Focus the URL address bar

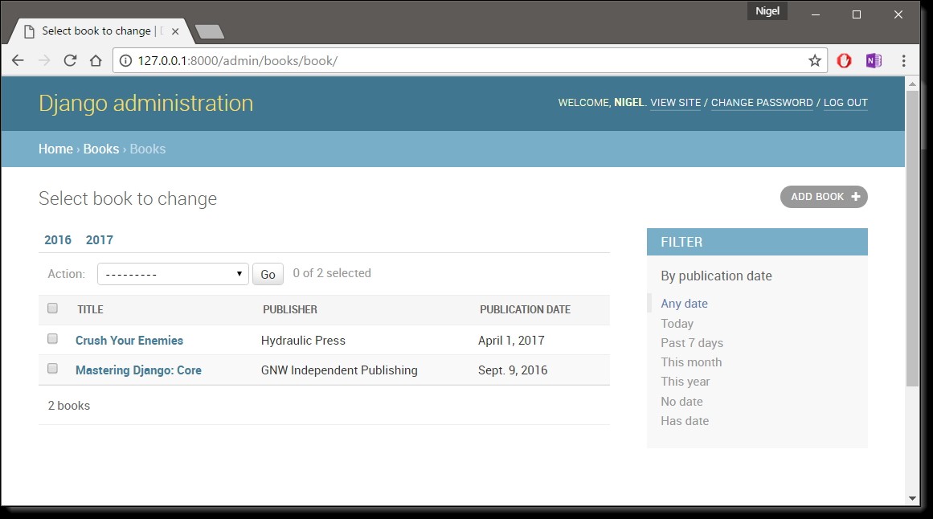[466, 61]
